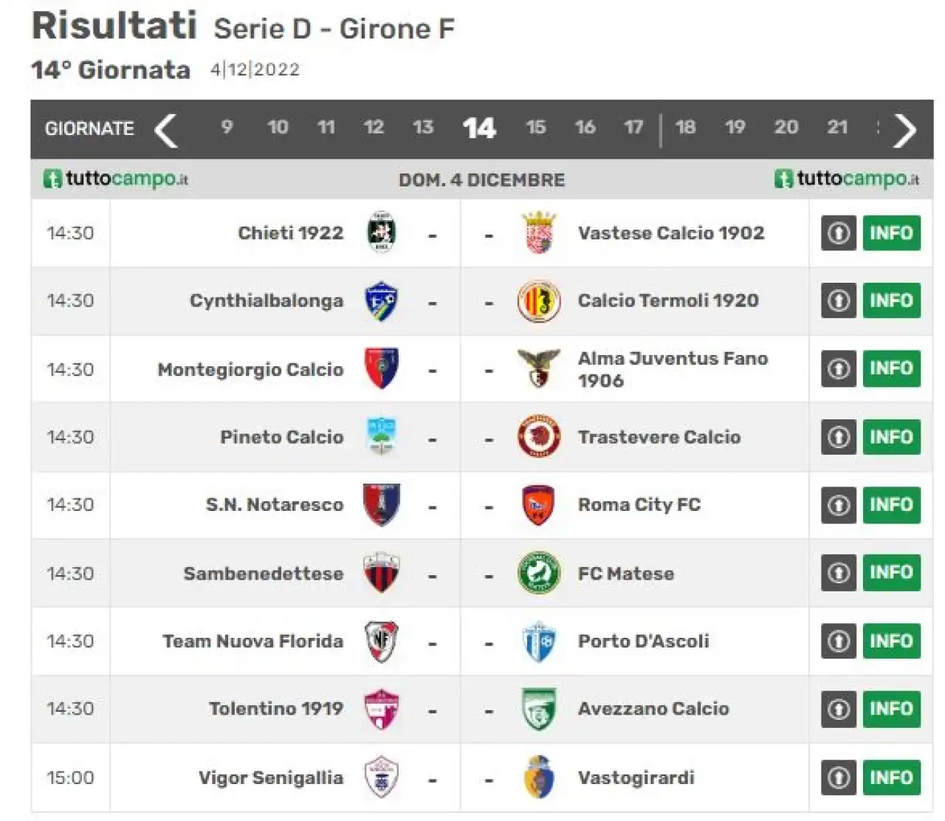Click the Sambenedettese striped crest

point(382,573)
